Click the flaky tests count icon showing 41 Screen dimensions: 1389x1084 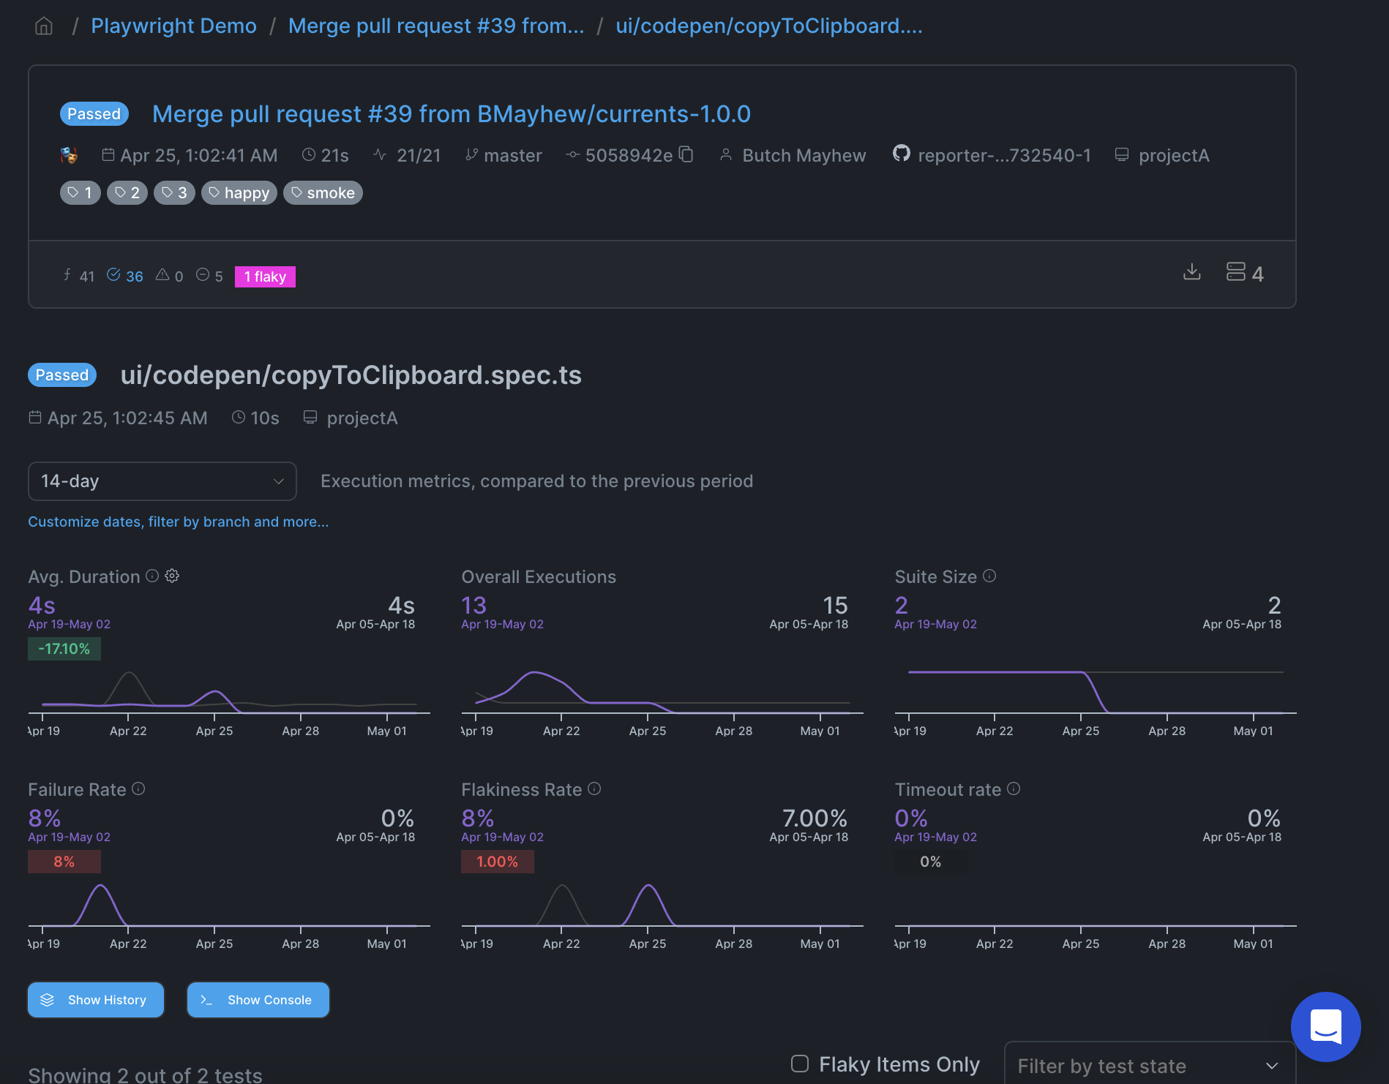click(x=67, y=275)
